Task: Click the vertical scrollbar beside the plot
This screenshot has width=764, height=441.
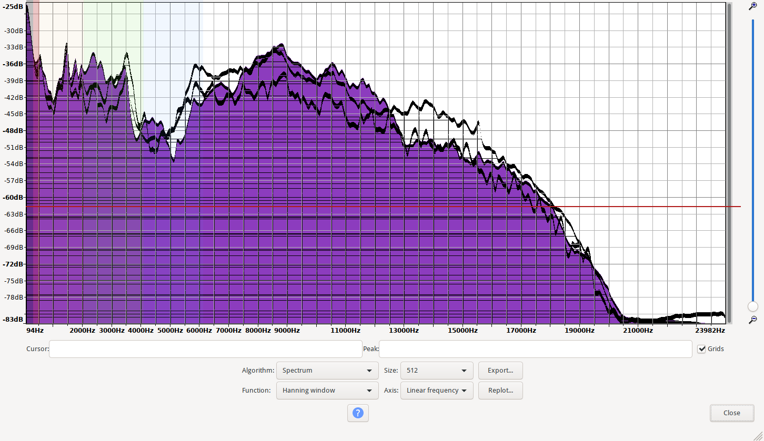Action: (729, 162)
